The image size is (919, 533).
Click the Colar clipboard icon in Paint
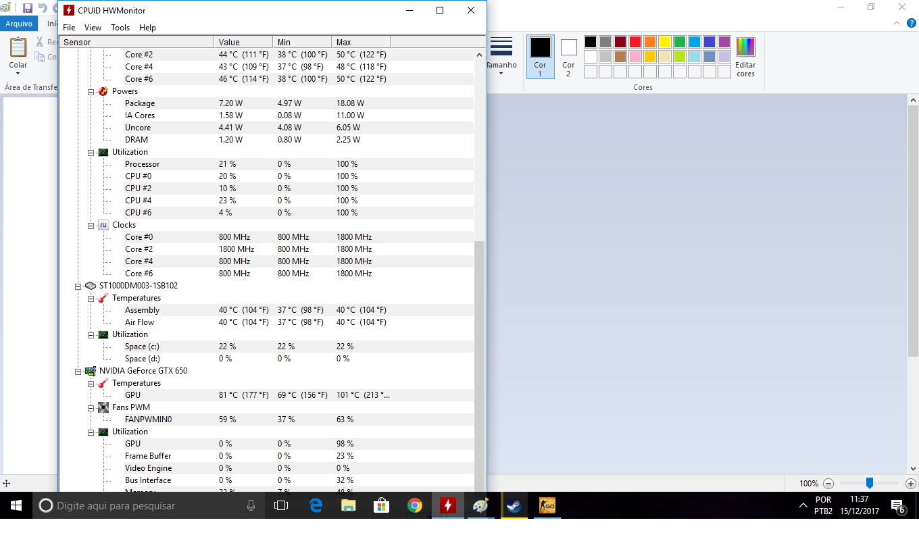point(18,48)
